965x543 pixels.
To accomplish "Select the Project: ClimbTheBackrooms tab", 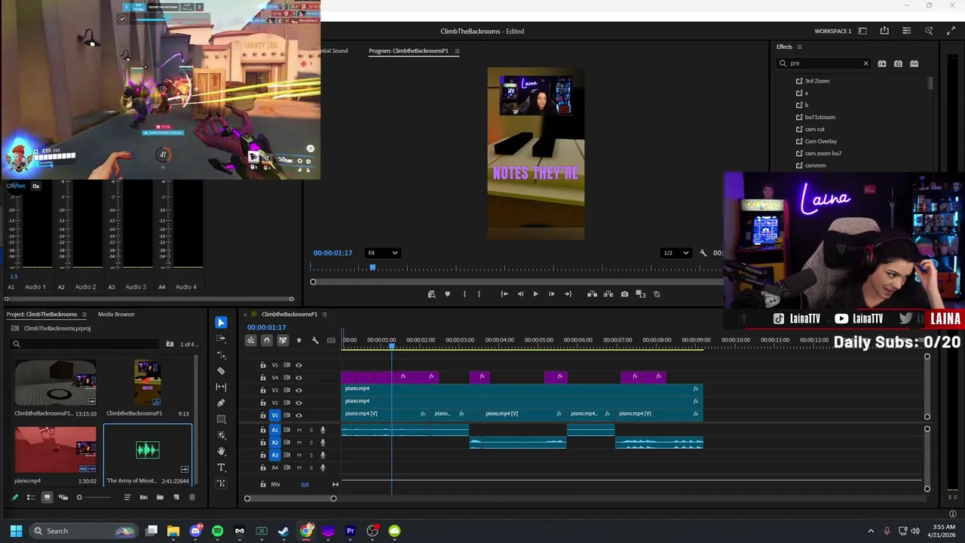I will tap(41, 314).
